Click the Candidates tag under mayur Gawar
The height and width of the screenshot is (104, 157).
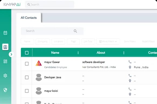pyautogui.click(x=50, y=67)
